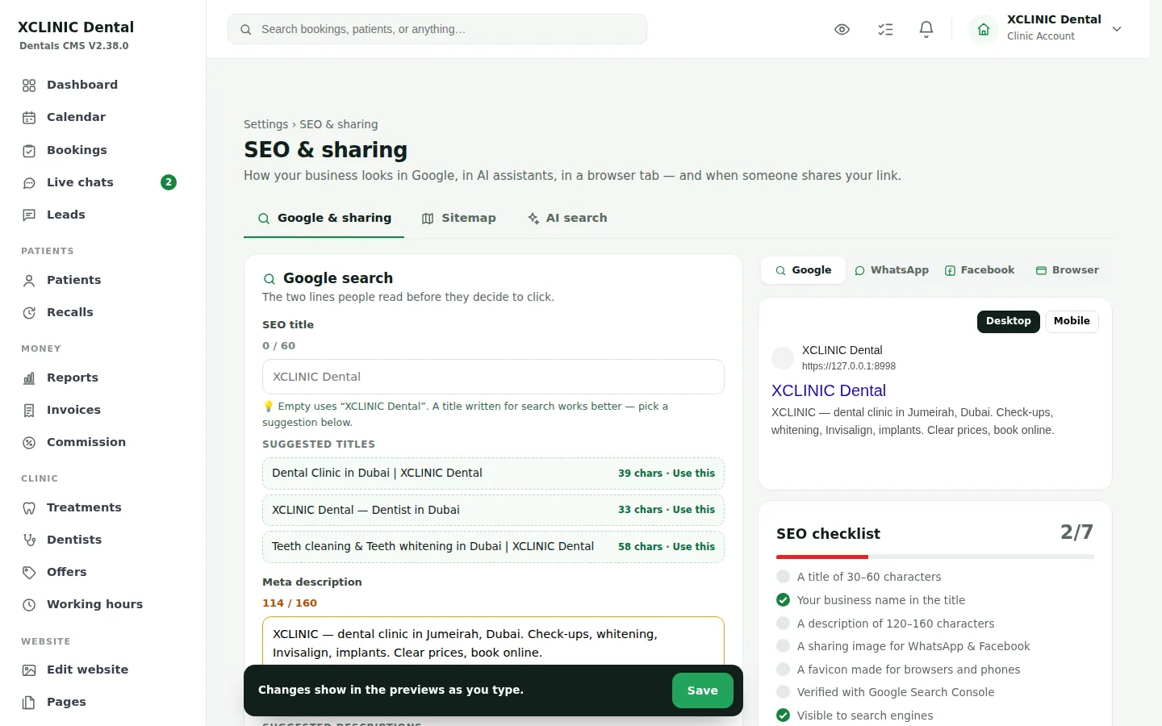Viewport: 1162px width, 726px height.
Task: Open notifications bell
Action: 926,29
